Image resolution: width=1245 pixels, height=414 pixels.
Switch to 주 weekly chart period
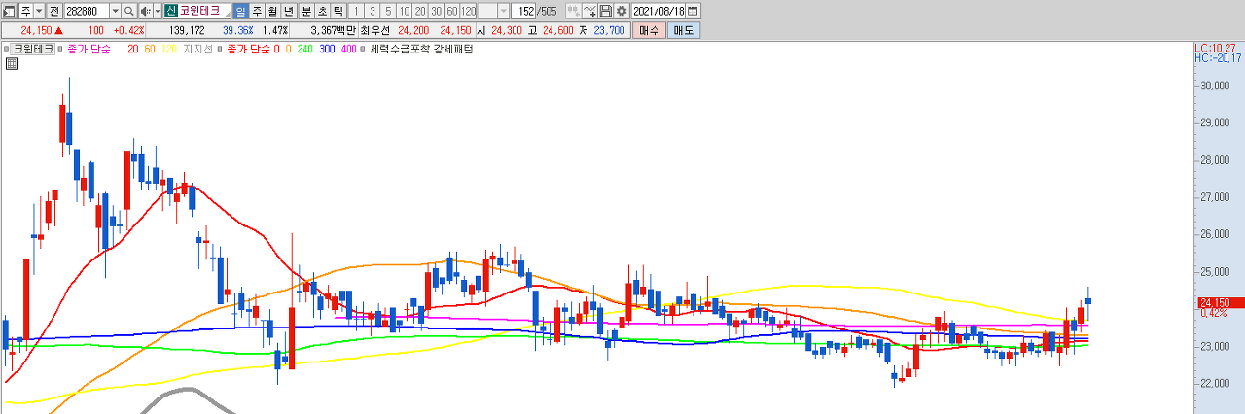coord(257,11)
